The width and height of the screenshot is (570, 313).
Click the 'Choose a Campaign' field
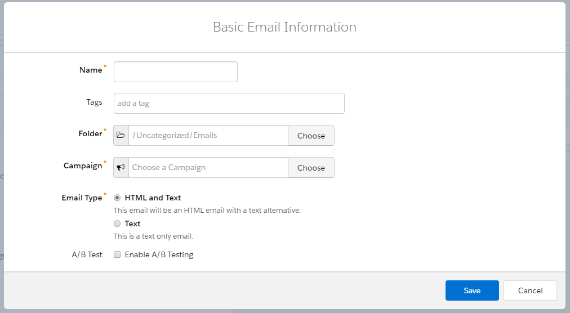(x=208, y=167)
